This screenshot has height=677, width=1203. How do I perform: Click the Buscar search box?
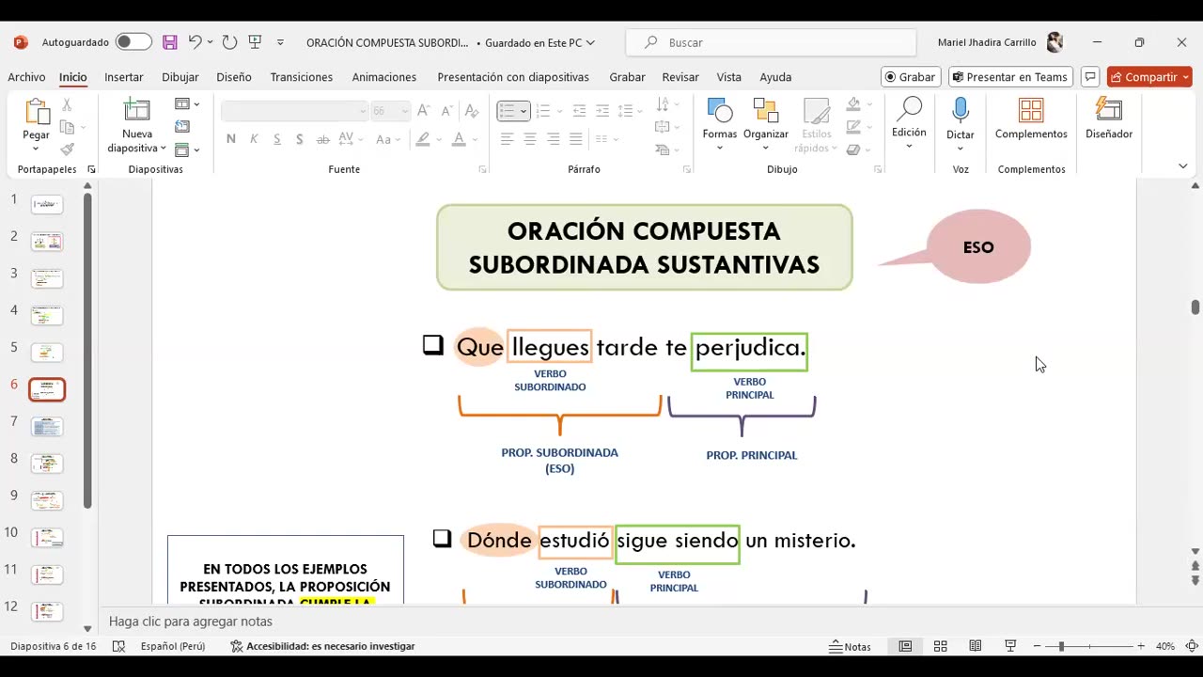pyautogui.click(x=771, y=42)
